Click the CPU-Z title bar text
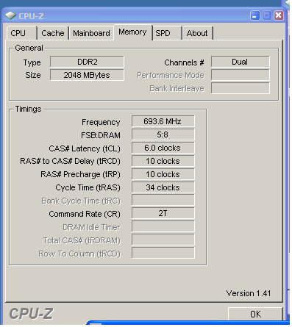This screenshot has height=327, width=292. click(31, 16)
